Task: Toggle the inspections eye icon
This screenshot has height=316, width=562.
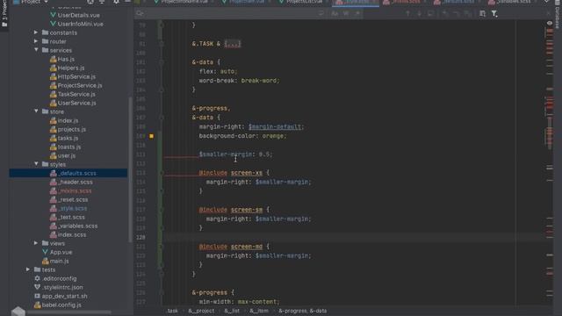Action: tap(550, 23)
